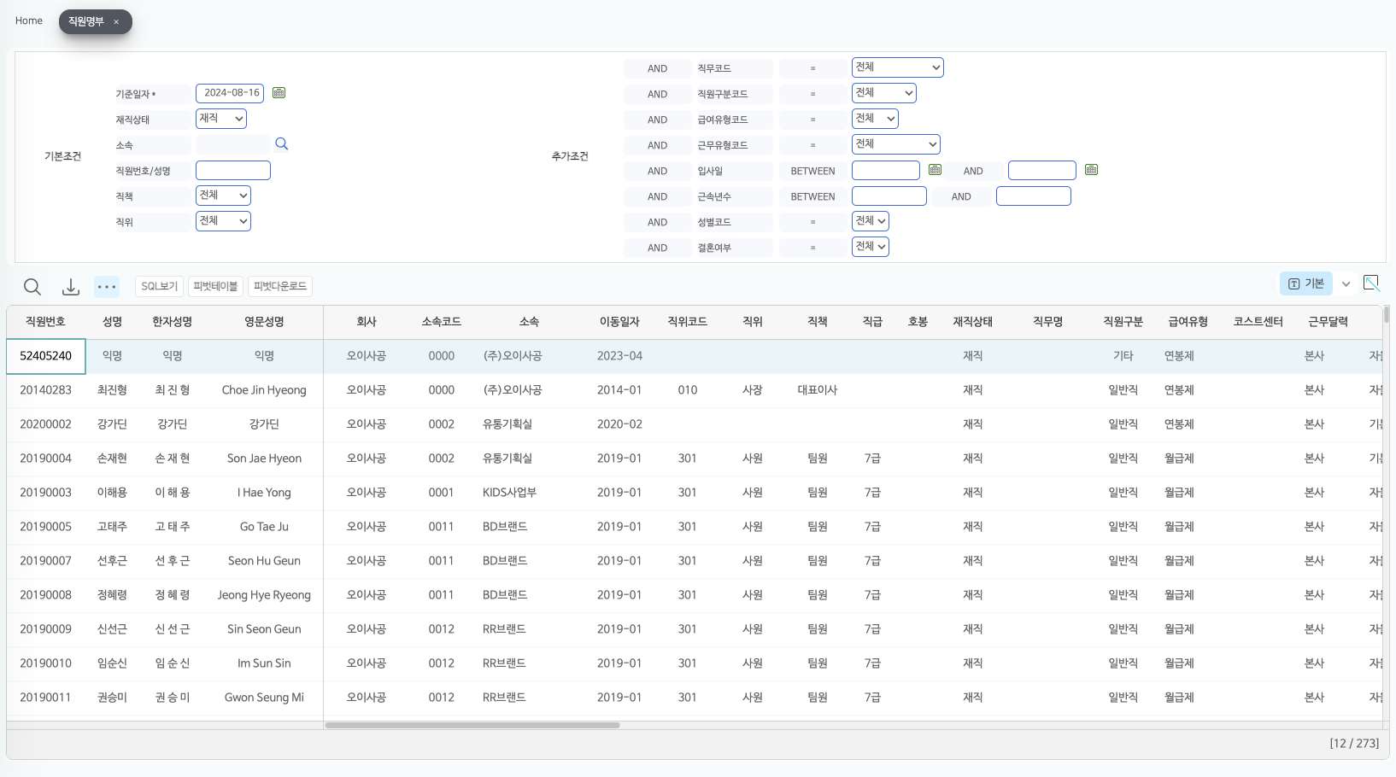Close the 직원명부 tab
The image size is (1396, 777).
point(116,22)
